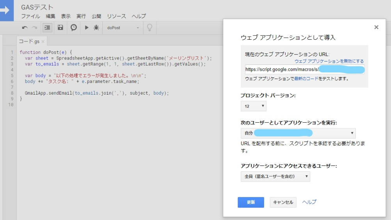Undo the last edit
This screenshot has width=391, height=220.
[x=25, y=28]
